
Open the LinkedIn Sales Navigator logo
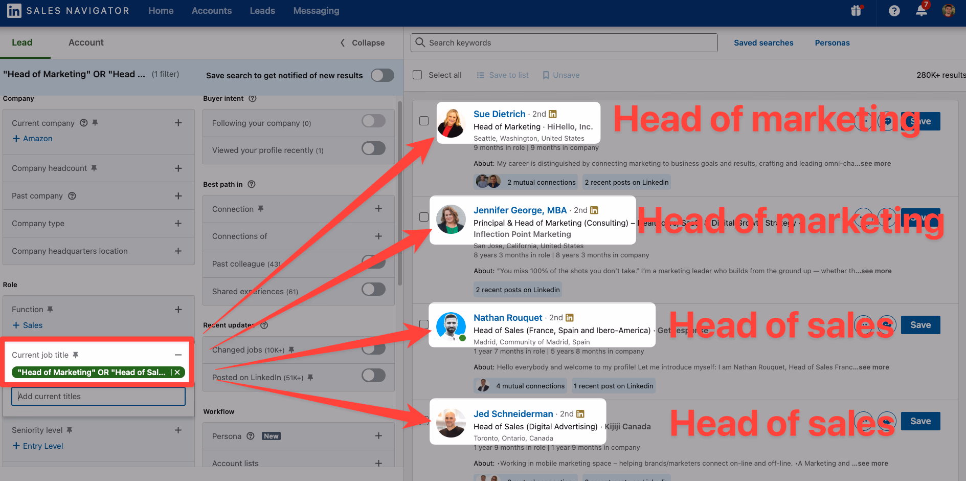tap(68, 11)
